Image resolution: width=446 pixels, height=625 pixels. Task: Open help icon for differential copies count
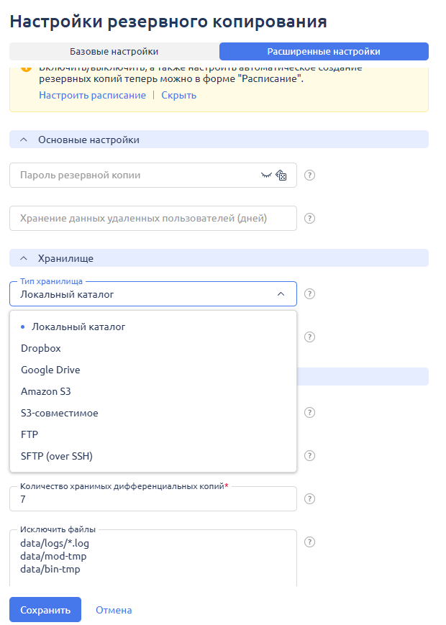(x=310, y=499)
